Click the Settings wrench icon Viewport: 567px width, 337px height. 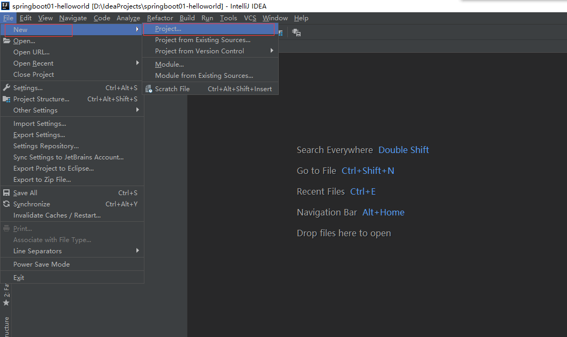(x=6, y=87)
